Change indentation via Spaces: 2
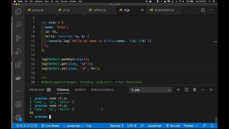 (117, 126)
